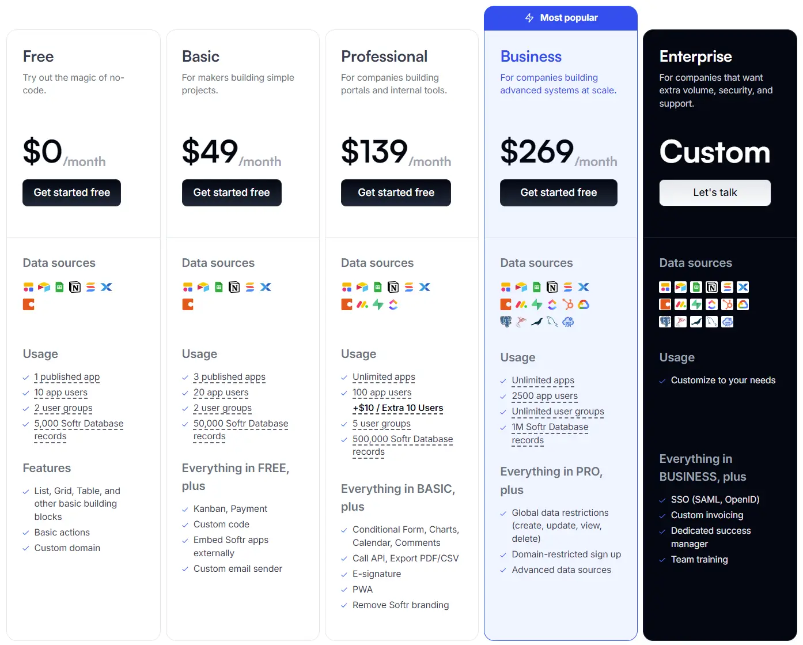The width and height of the screenshot is (803, 645).
Task: Click Get started free on the Free plan
Action: coord(72,193)
